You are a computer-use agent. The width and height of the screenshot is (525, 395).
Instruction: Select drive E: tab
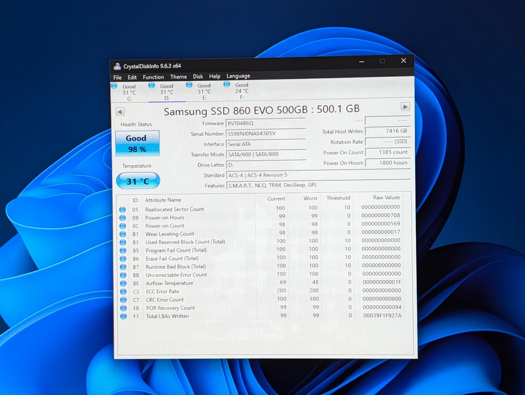[x=204, y=91]
